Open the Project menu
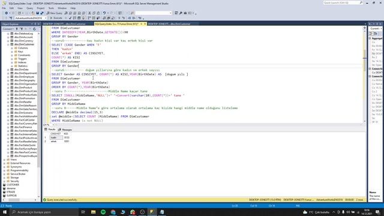Viewport: 384px width, 216px height. click(x=41, y=8)
